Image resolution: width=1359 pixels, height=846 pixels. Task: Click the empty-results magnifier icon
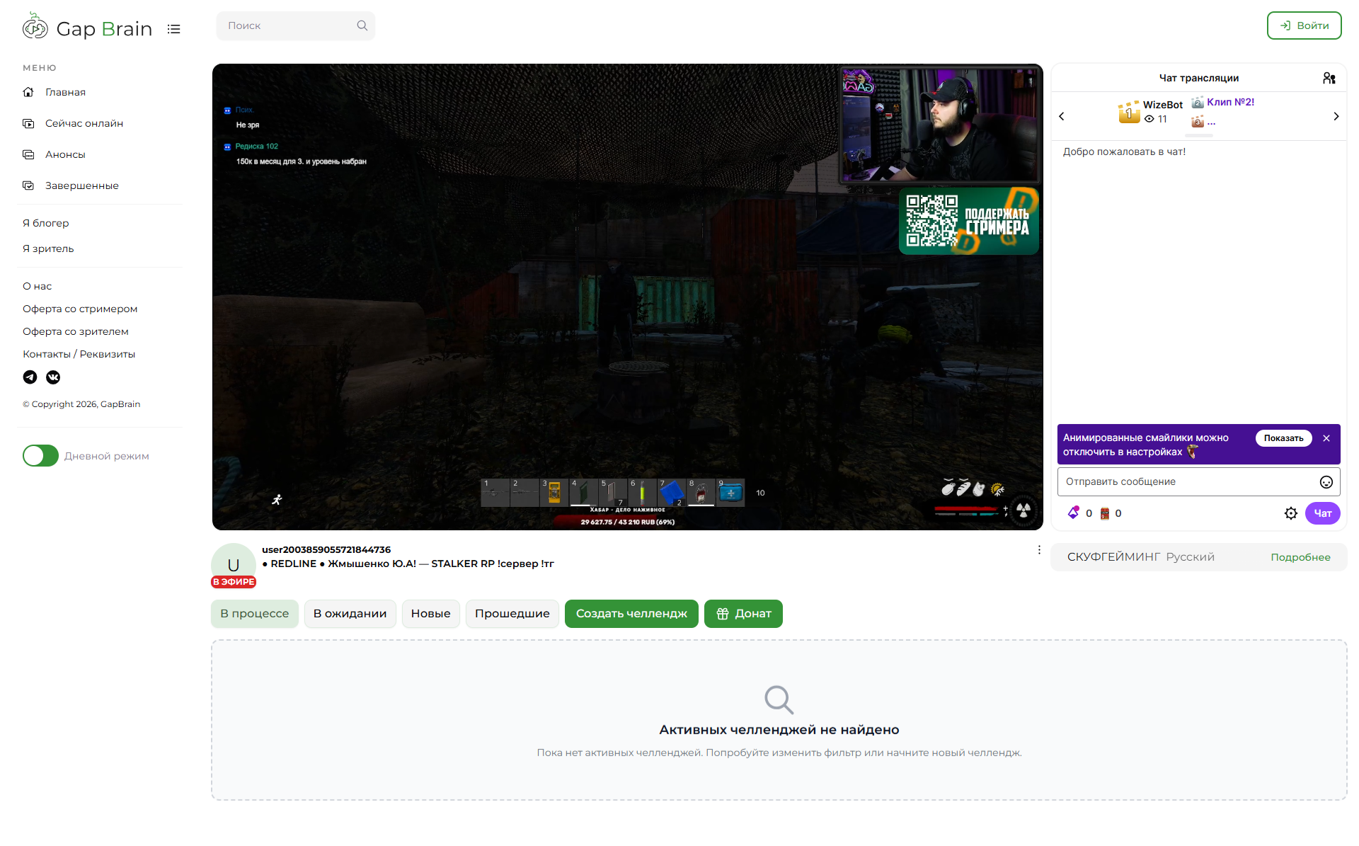(779, 699)
